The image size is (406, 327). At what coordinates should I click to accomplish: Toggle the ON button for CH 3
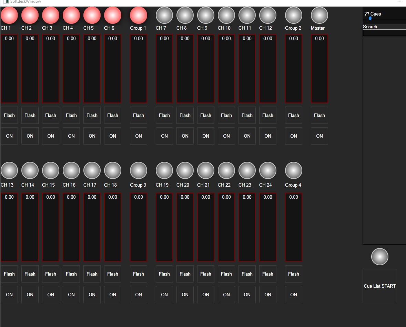point(51,136)
